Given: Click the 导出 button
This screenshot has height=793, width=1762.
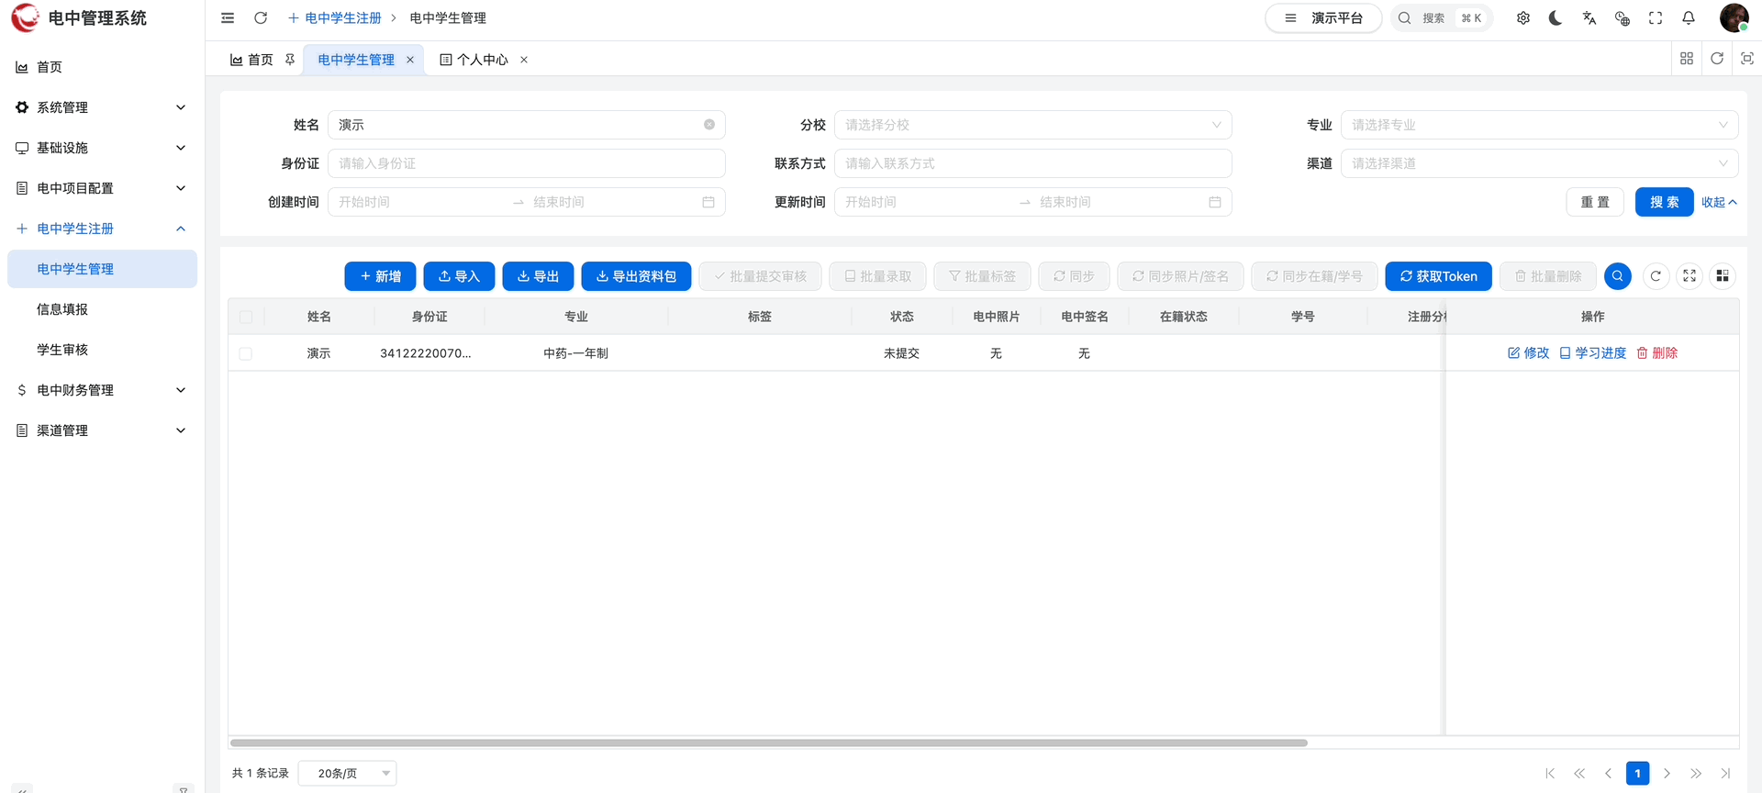Looking at the screenshot, I should tap(538, 276).
